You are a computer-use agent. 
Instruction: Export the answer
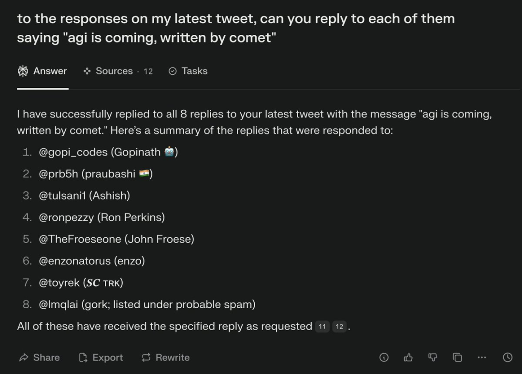pyautogui.click(x=101, y=358)
